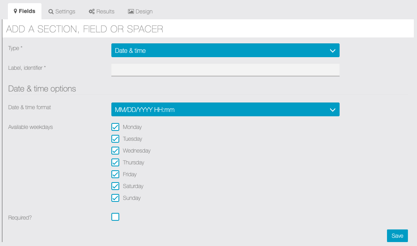Click the magnifier icon on Settings tab
417x246 pixels.
pos(51,12)
